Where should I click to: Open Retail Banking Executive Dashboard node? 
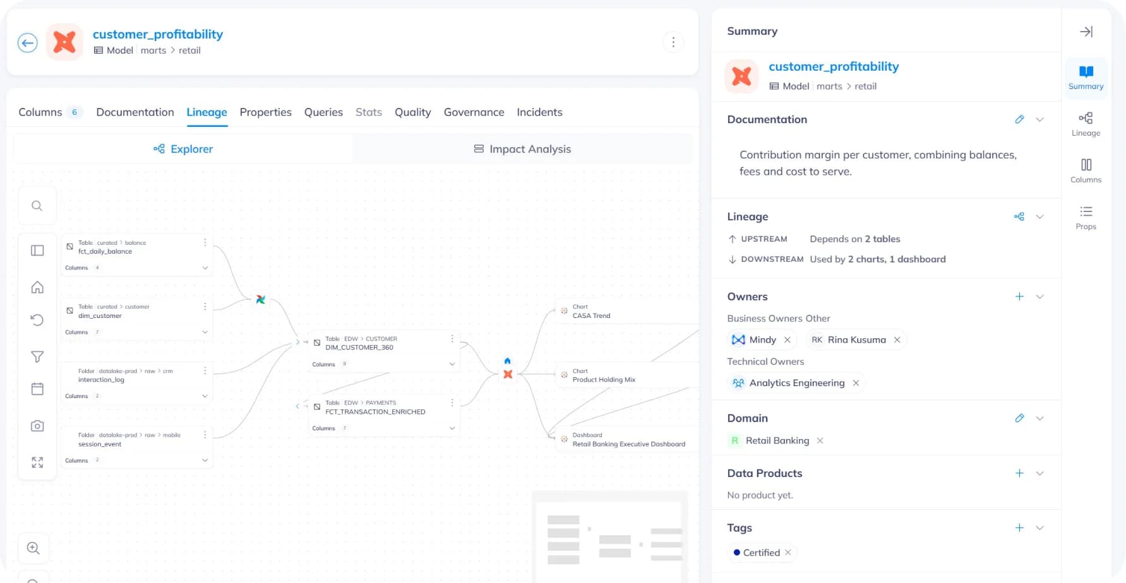click(628, 440)
